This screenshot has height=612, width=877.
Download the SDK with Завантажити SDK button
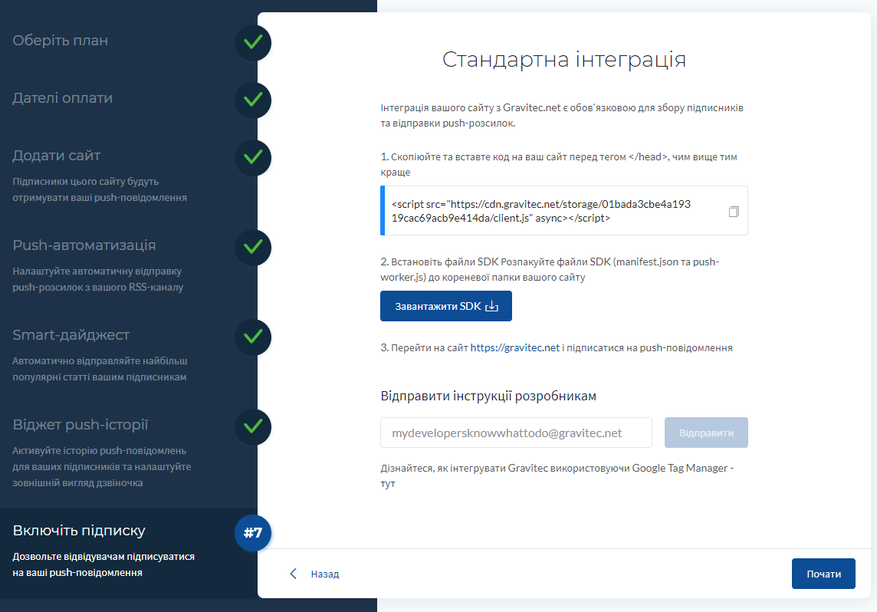445,306
